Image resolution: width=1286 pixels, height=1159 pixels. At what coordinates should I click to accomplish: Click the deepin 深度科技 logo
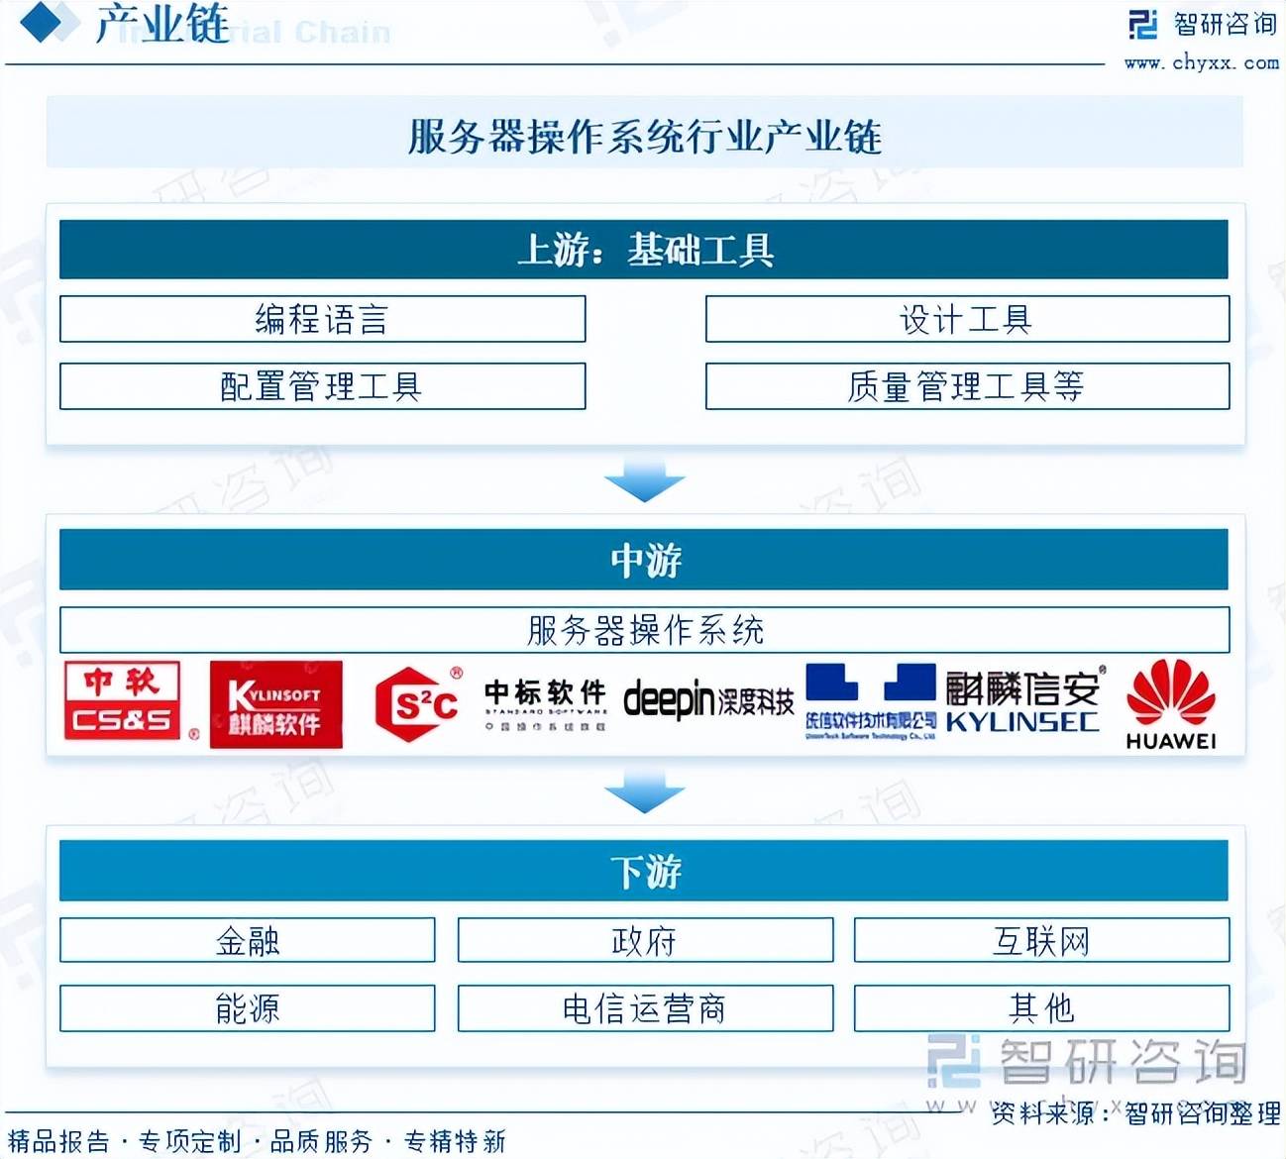(708, 701)
